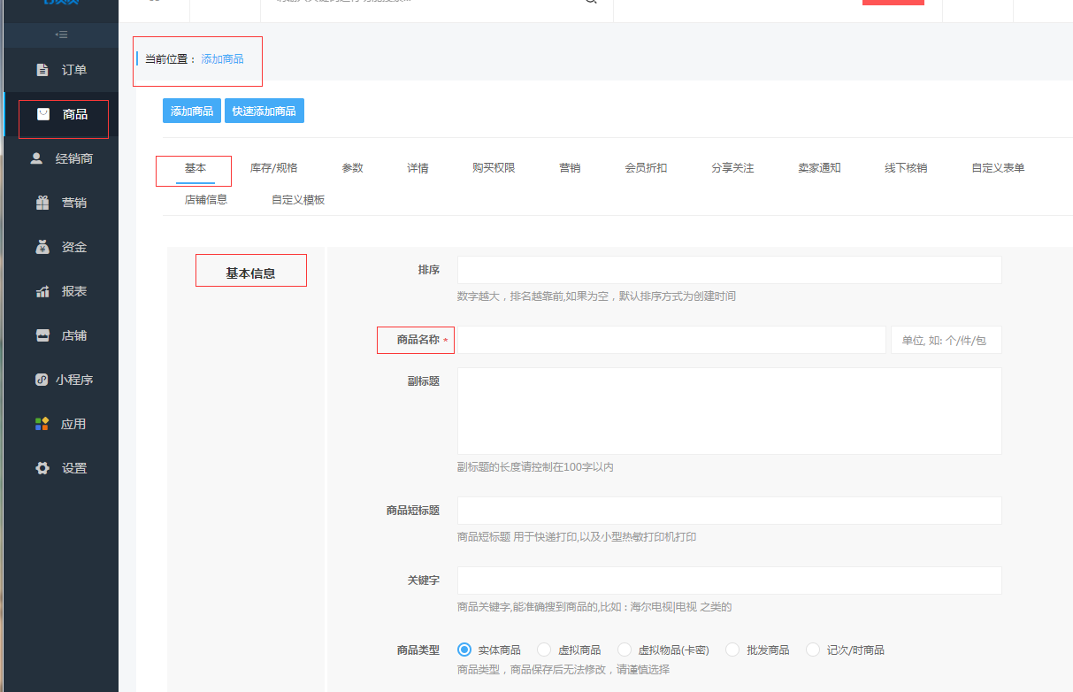Image resolution: width=1073 pixels, height=692 pixels.
Task: Open the 经销商 person icon in sidebar
Action: 37,158
